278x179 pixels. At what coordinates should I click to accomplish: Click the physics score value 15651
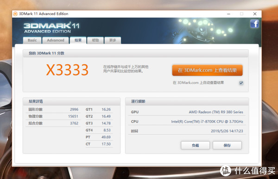click(73, 116)
